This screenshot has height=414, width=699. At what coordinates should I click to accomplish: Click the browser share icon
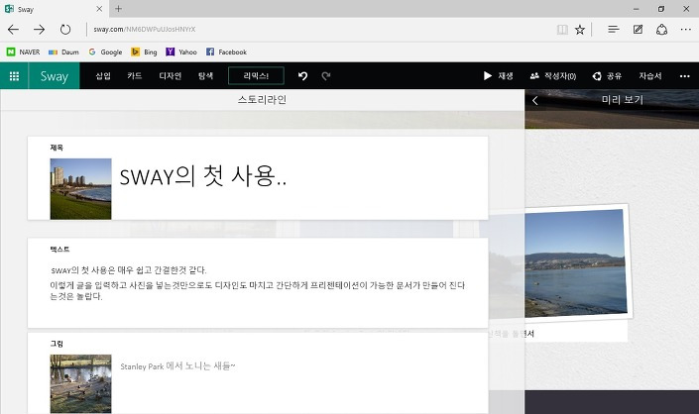pos(661,30)
